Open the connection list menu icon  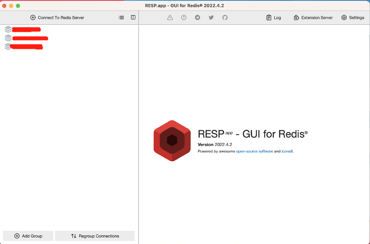click(121, 17)
